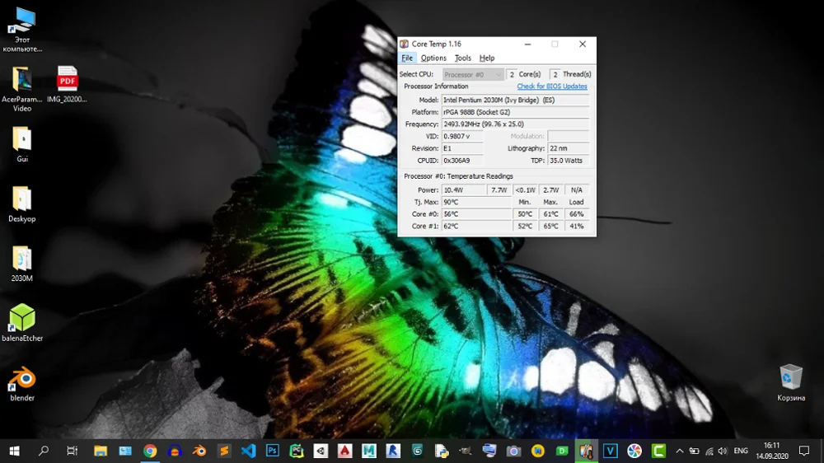Open the File menu in Core Temp

[407, 58]
